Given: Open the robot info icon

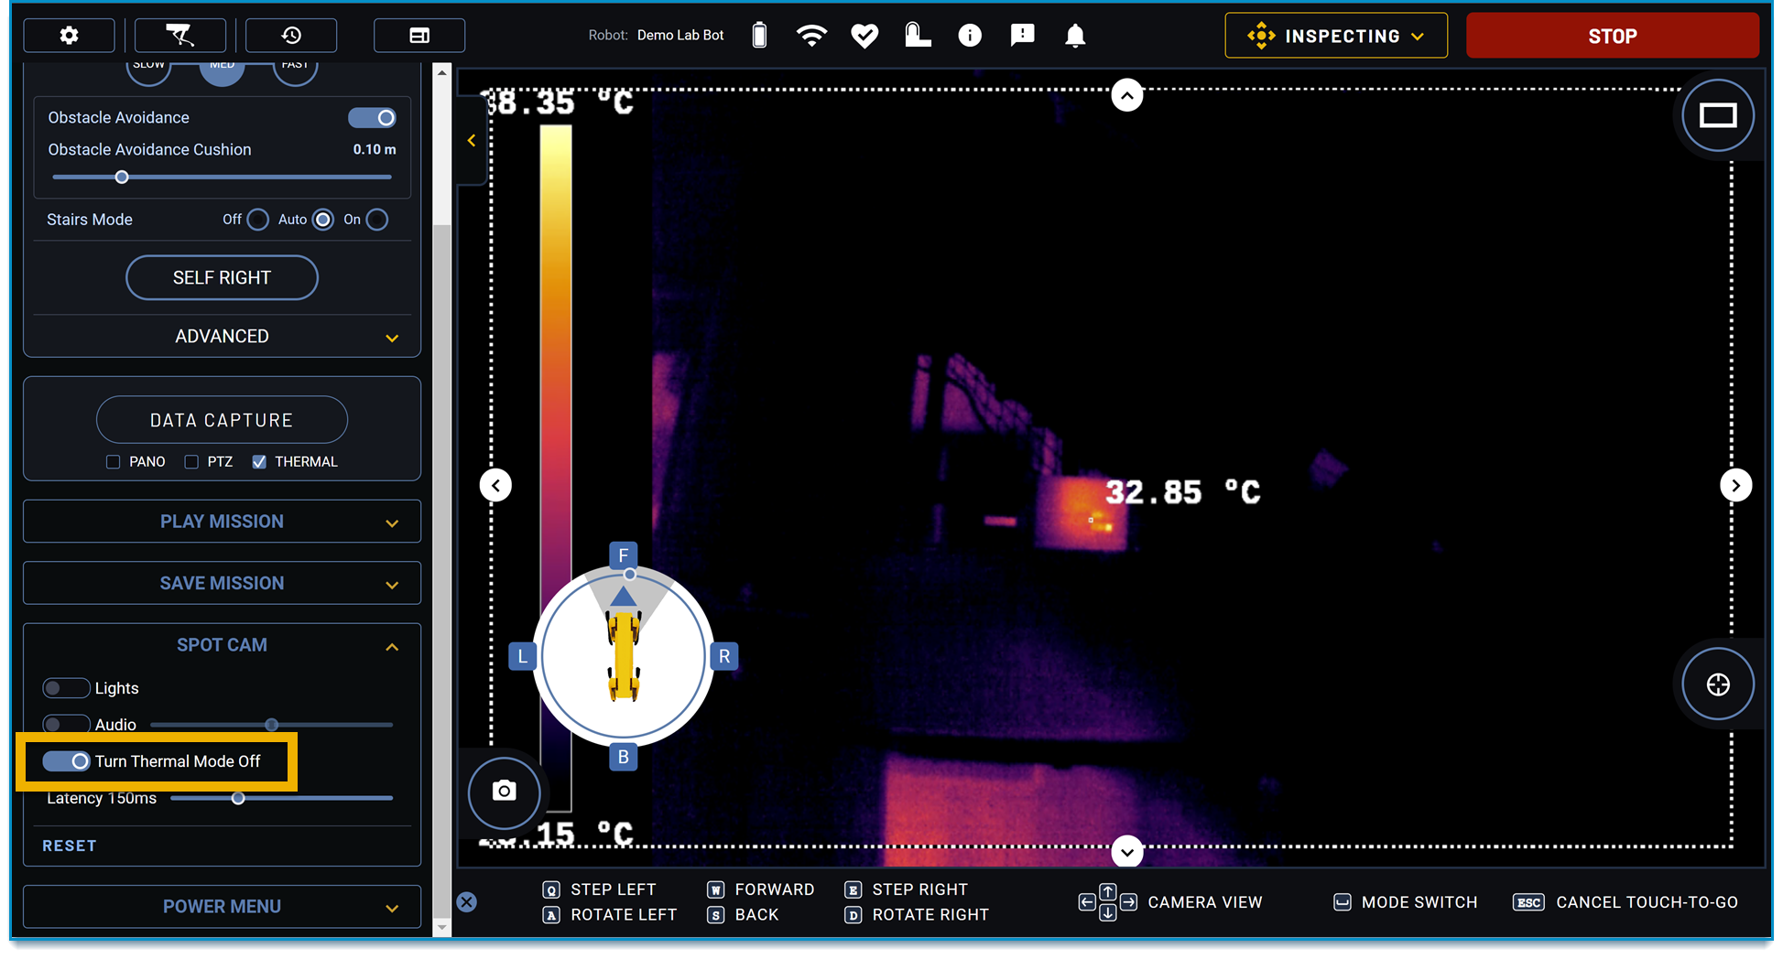Looking at the screenshot, I should [x=970, y=36].
